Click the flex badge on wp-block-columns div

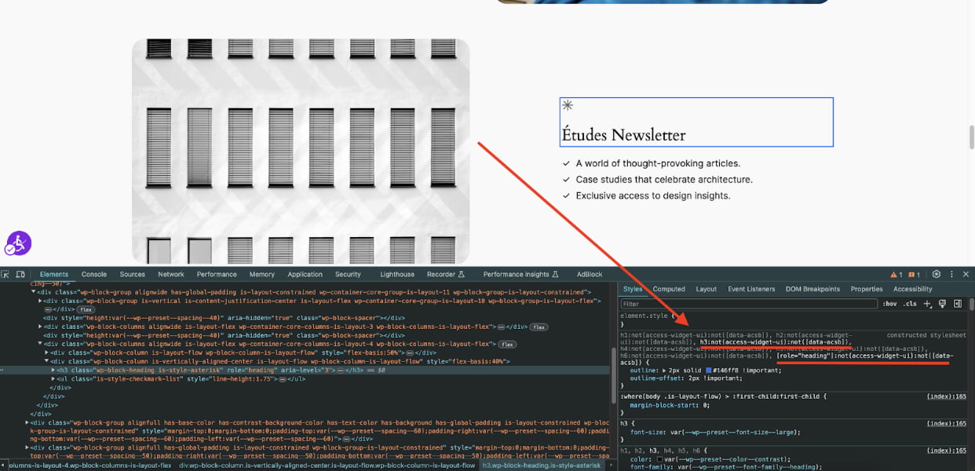pyautogui.click(x=506, y=344)
